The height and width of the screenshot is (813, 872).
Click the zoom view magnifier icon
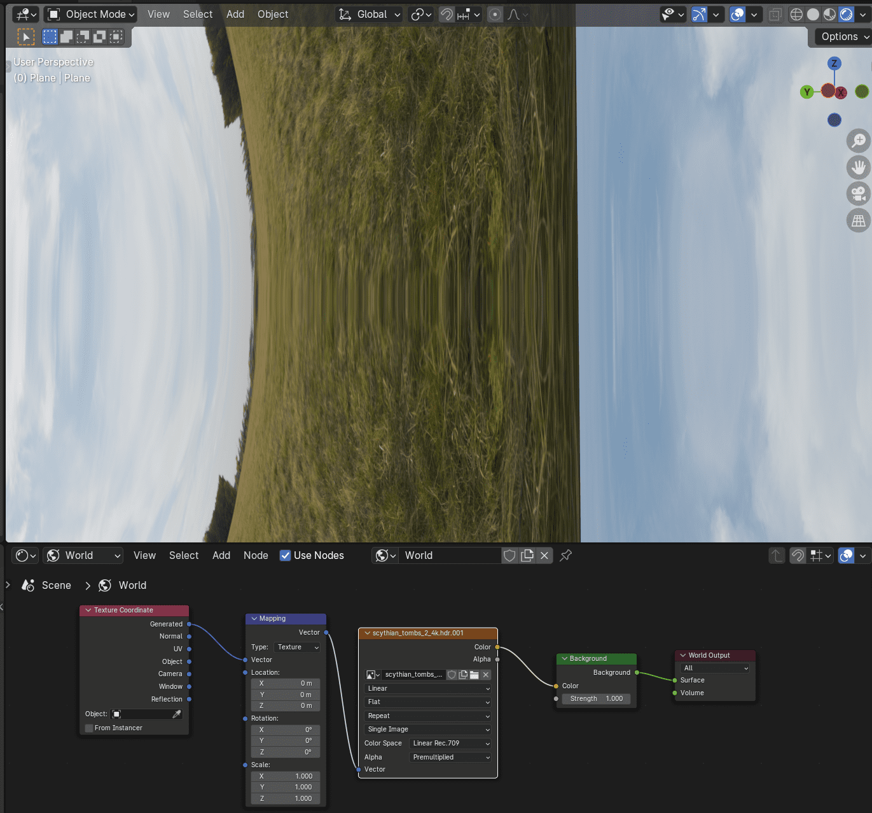859,140
